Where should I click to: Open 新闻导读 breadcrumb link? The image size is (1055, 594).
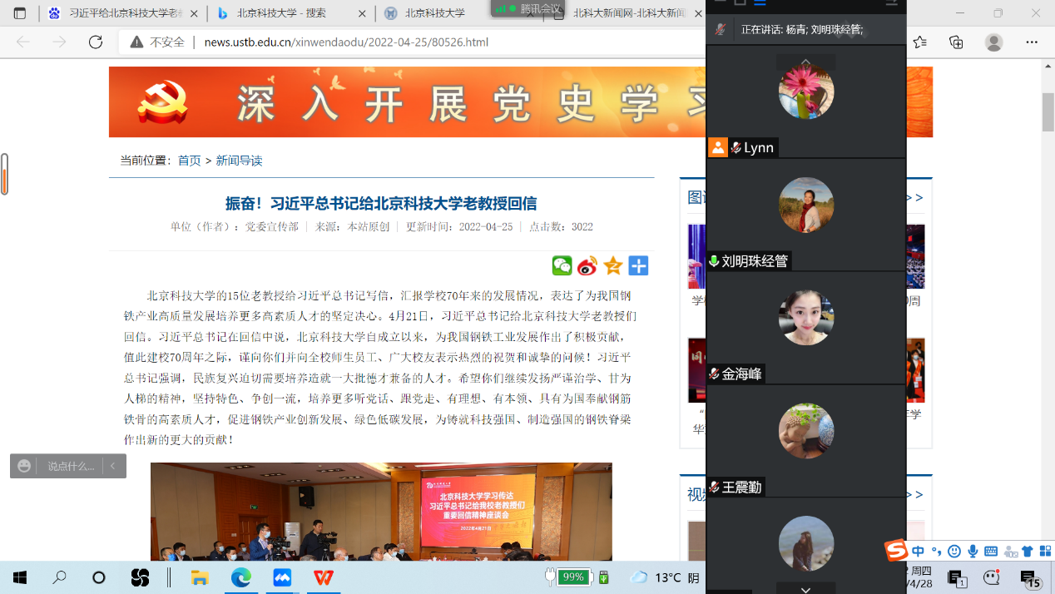pyautogui.click(x=239, y=161)
